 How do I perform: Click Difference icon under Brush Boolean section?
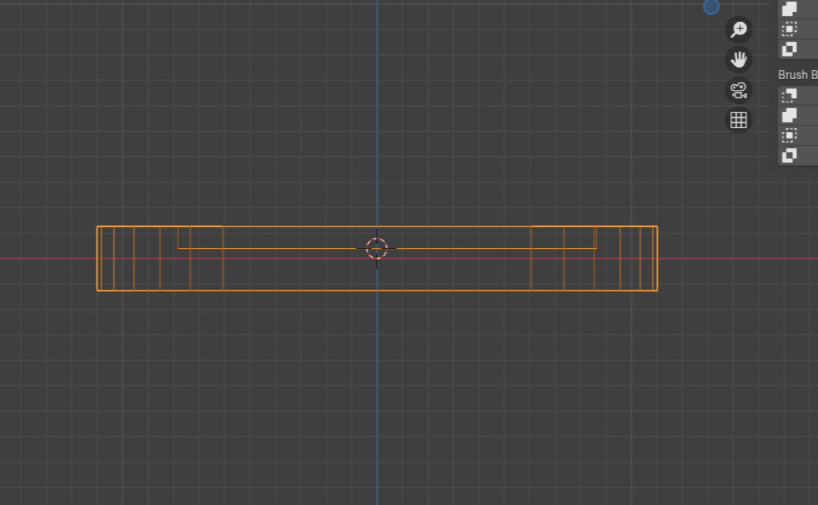pos(789,96)
